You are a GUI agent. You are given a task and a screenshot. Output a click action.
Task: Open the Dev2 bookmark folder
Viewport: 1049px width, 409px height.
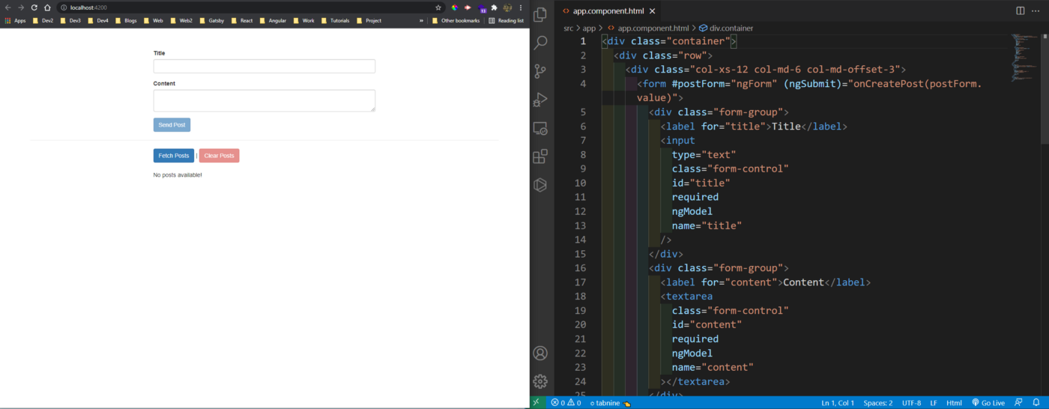pos(43,20)
